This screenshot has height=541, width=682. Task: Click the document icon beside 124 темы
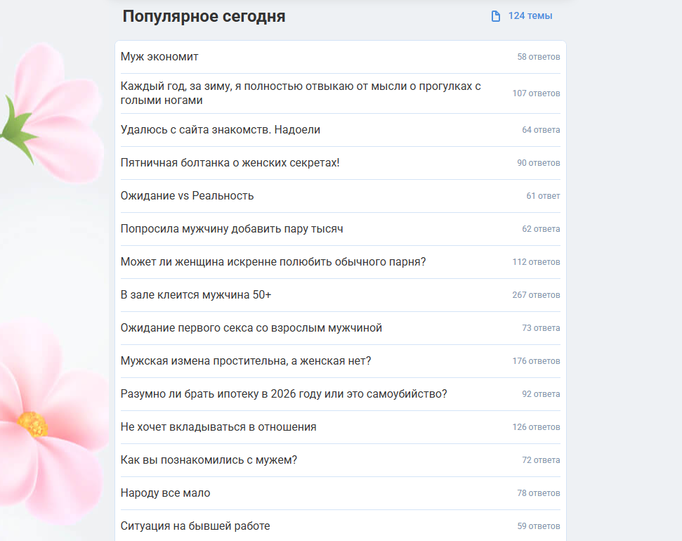pyautogui.click(x=495, y=16)
